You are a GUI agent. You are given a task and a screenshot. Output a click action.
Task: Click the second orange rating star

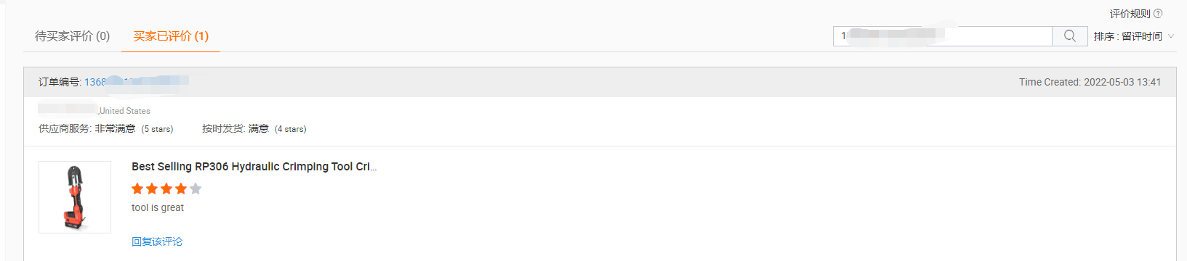pos(152,188)
